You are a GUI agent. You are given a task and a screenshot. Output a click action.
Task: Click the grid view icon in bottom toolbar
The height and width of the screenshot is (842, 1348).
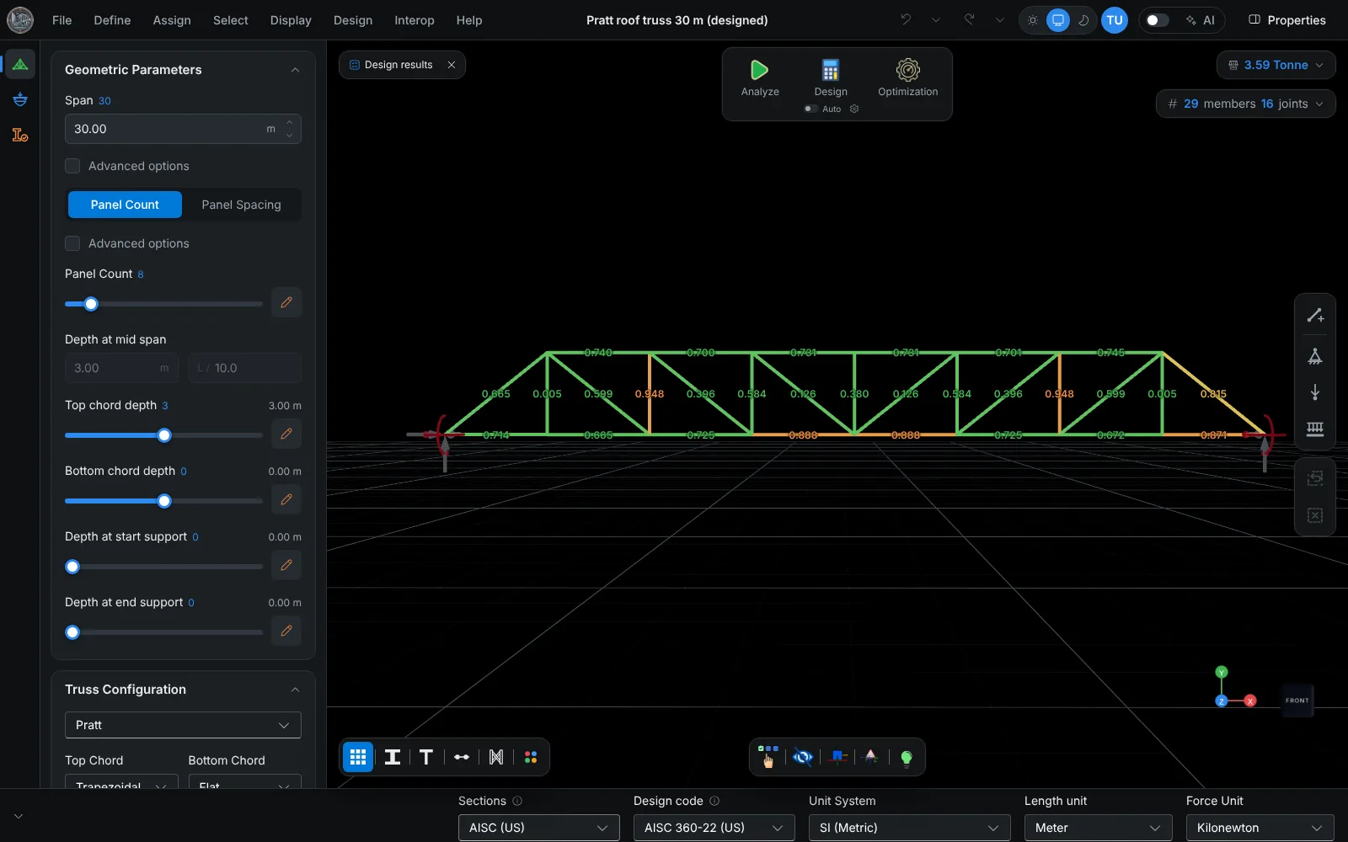pos(358,757)
